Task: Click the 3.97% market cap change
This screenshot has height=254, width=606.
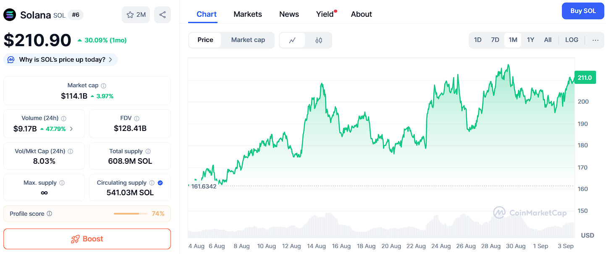Action: click(105, 96)
